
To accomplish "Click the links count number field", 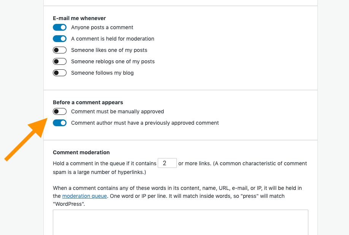I will pos(167,163).
